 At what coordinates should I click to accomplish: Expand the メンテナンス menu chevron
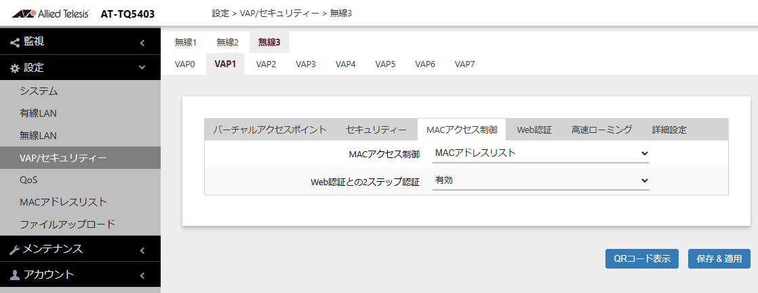[142, 250]
